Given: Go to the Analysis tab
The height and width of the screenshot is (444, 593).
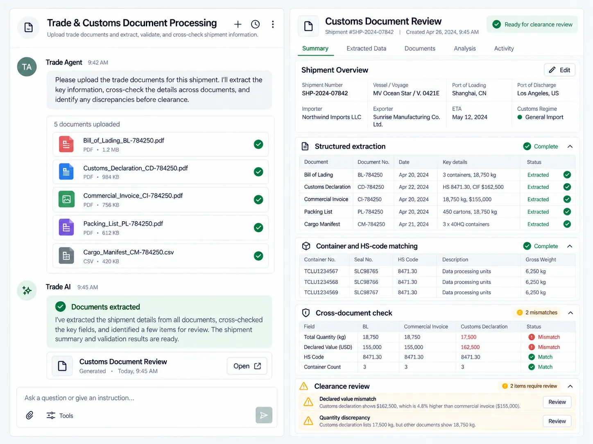Looking at the screenshot, I should click(465, 48).
